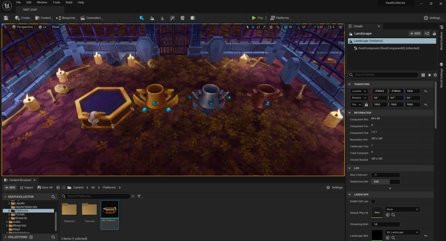Open the Show flags dropdown
This screenshot has height=241, width=446.
pyautogui.click(x=55, y=27)
